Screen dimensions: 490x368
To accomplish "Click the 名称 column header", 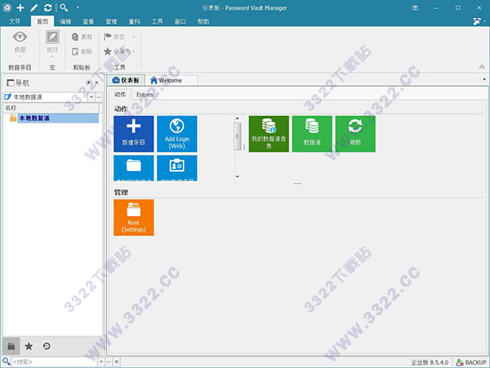I will [51, 108].
